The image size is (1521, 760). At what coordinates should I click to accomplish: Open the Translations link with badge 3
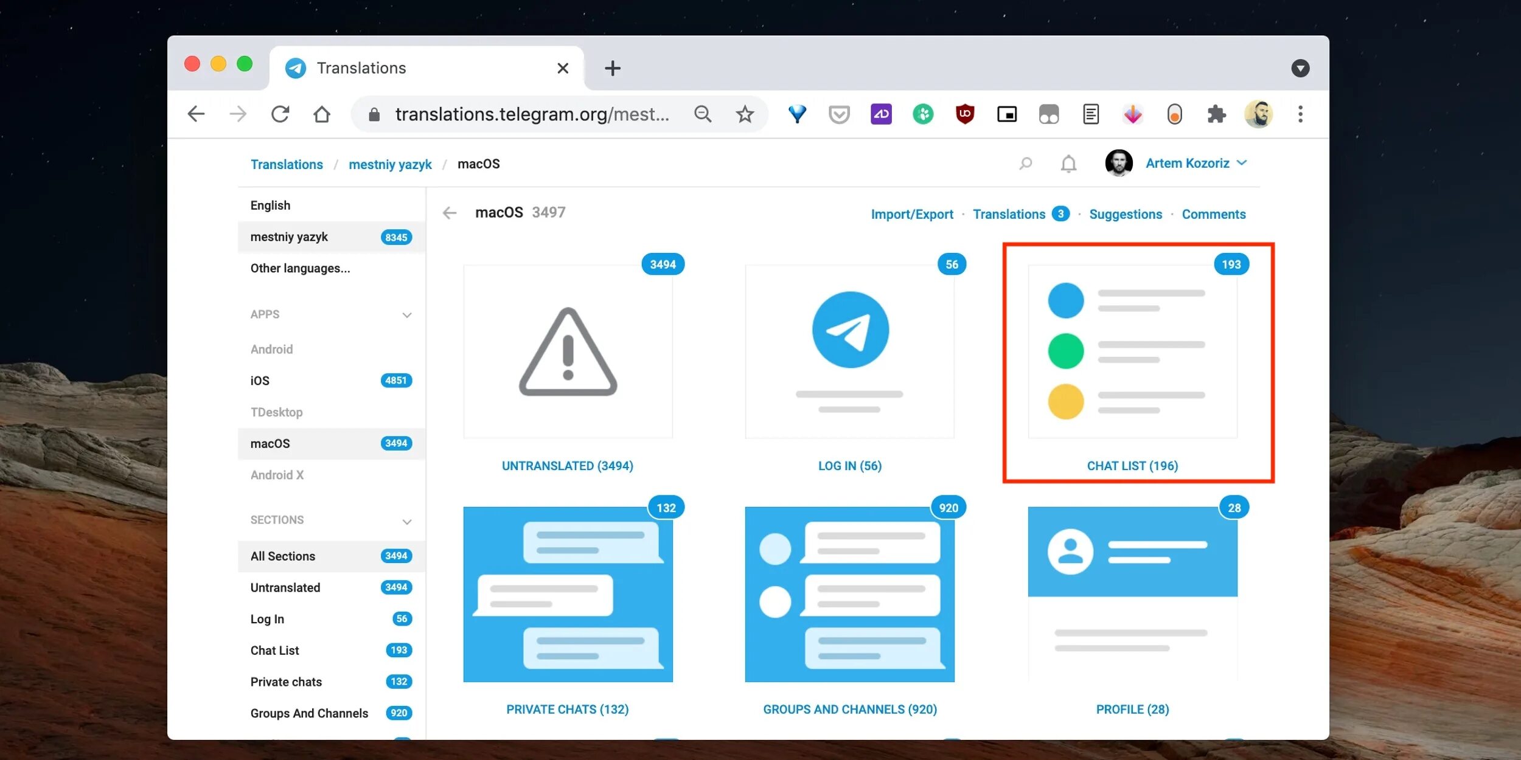point(1021,214)
